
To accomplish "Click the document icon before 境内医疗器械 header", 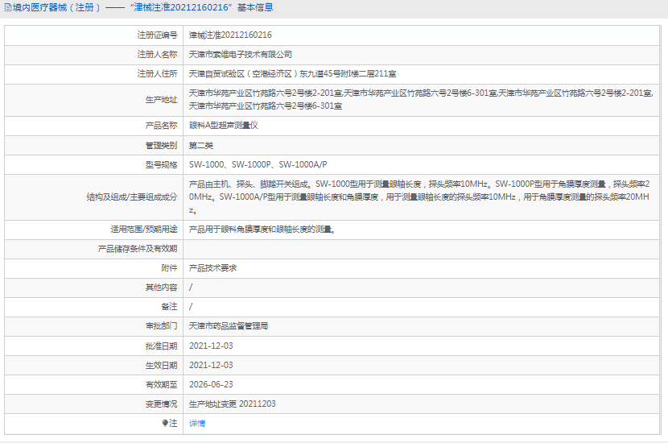I will click(x=8, y=8).
